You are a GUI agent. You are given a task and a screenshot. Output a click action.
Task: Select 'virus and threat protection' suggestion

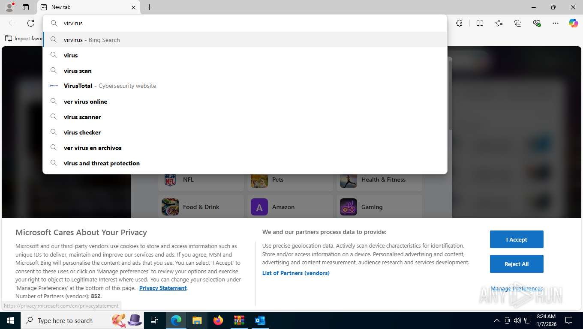(x=245, y=163)
